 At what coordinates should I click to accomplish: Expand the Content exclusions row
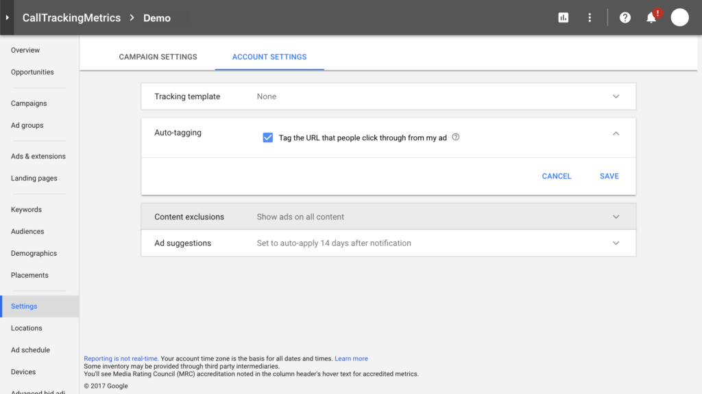[x=616, y=217]
